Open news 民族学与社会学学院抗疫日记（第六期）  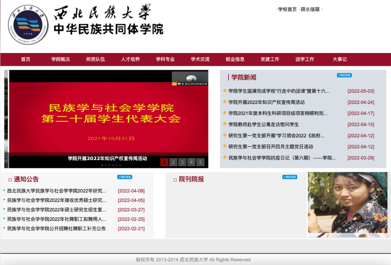(282, 158)
